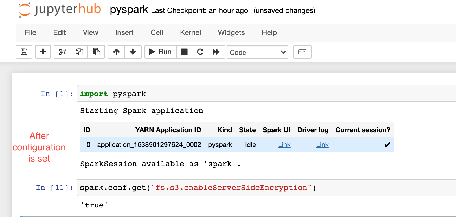Click the 'true' output text
Viewport: 456px width, 217px height.
(94, 205)
